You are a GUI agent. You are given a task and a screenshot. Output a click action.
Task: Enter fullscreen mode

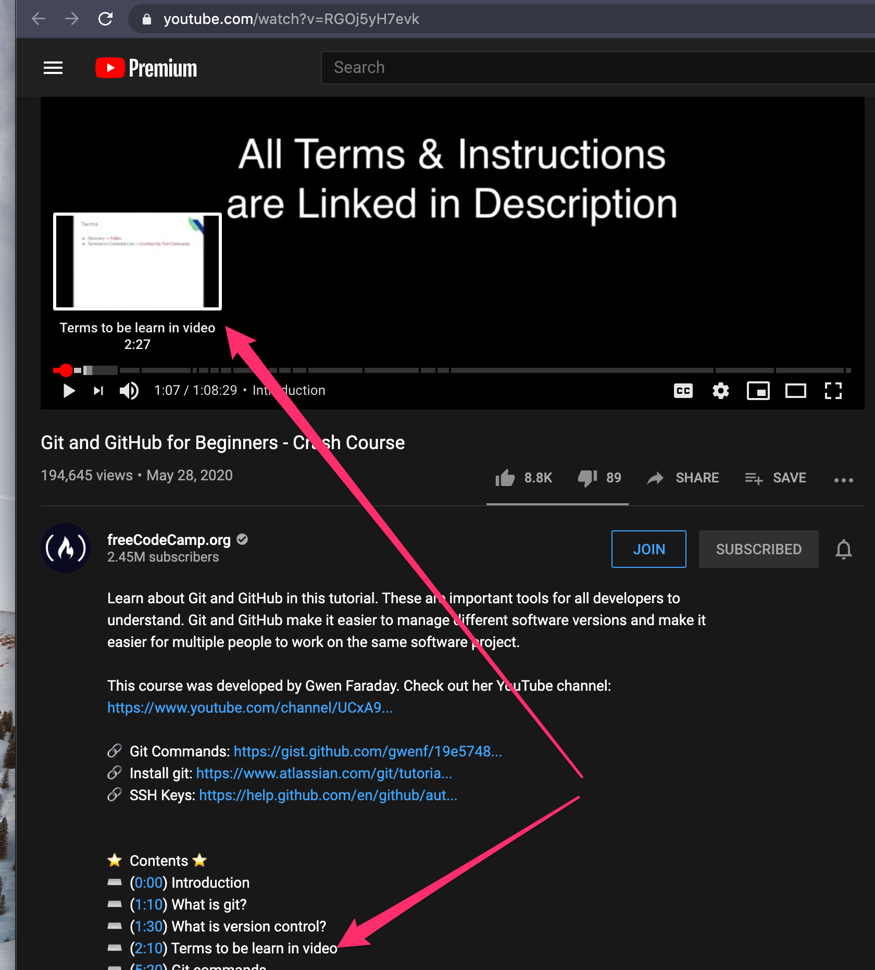click(833, 391)
